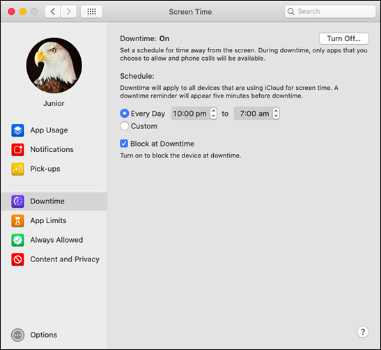The image size is (381, 350).
Task: Select the Every Day schedule option
Action: coord(125,114)
